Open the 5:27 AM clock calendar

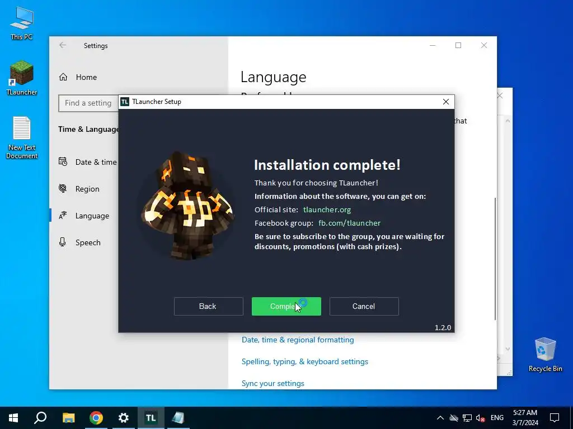(525, 418)
